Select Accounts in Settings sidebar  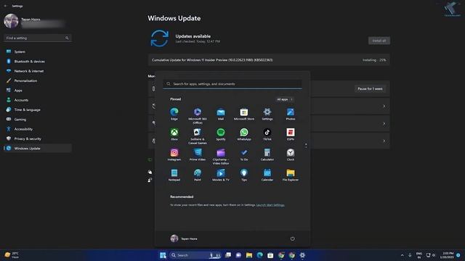click(x=37, y=100)
